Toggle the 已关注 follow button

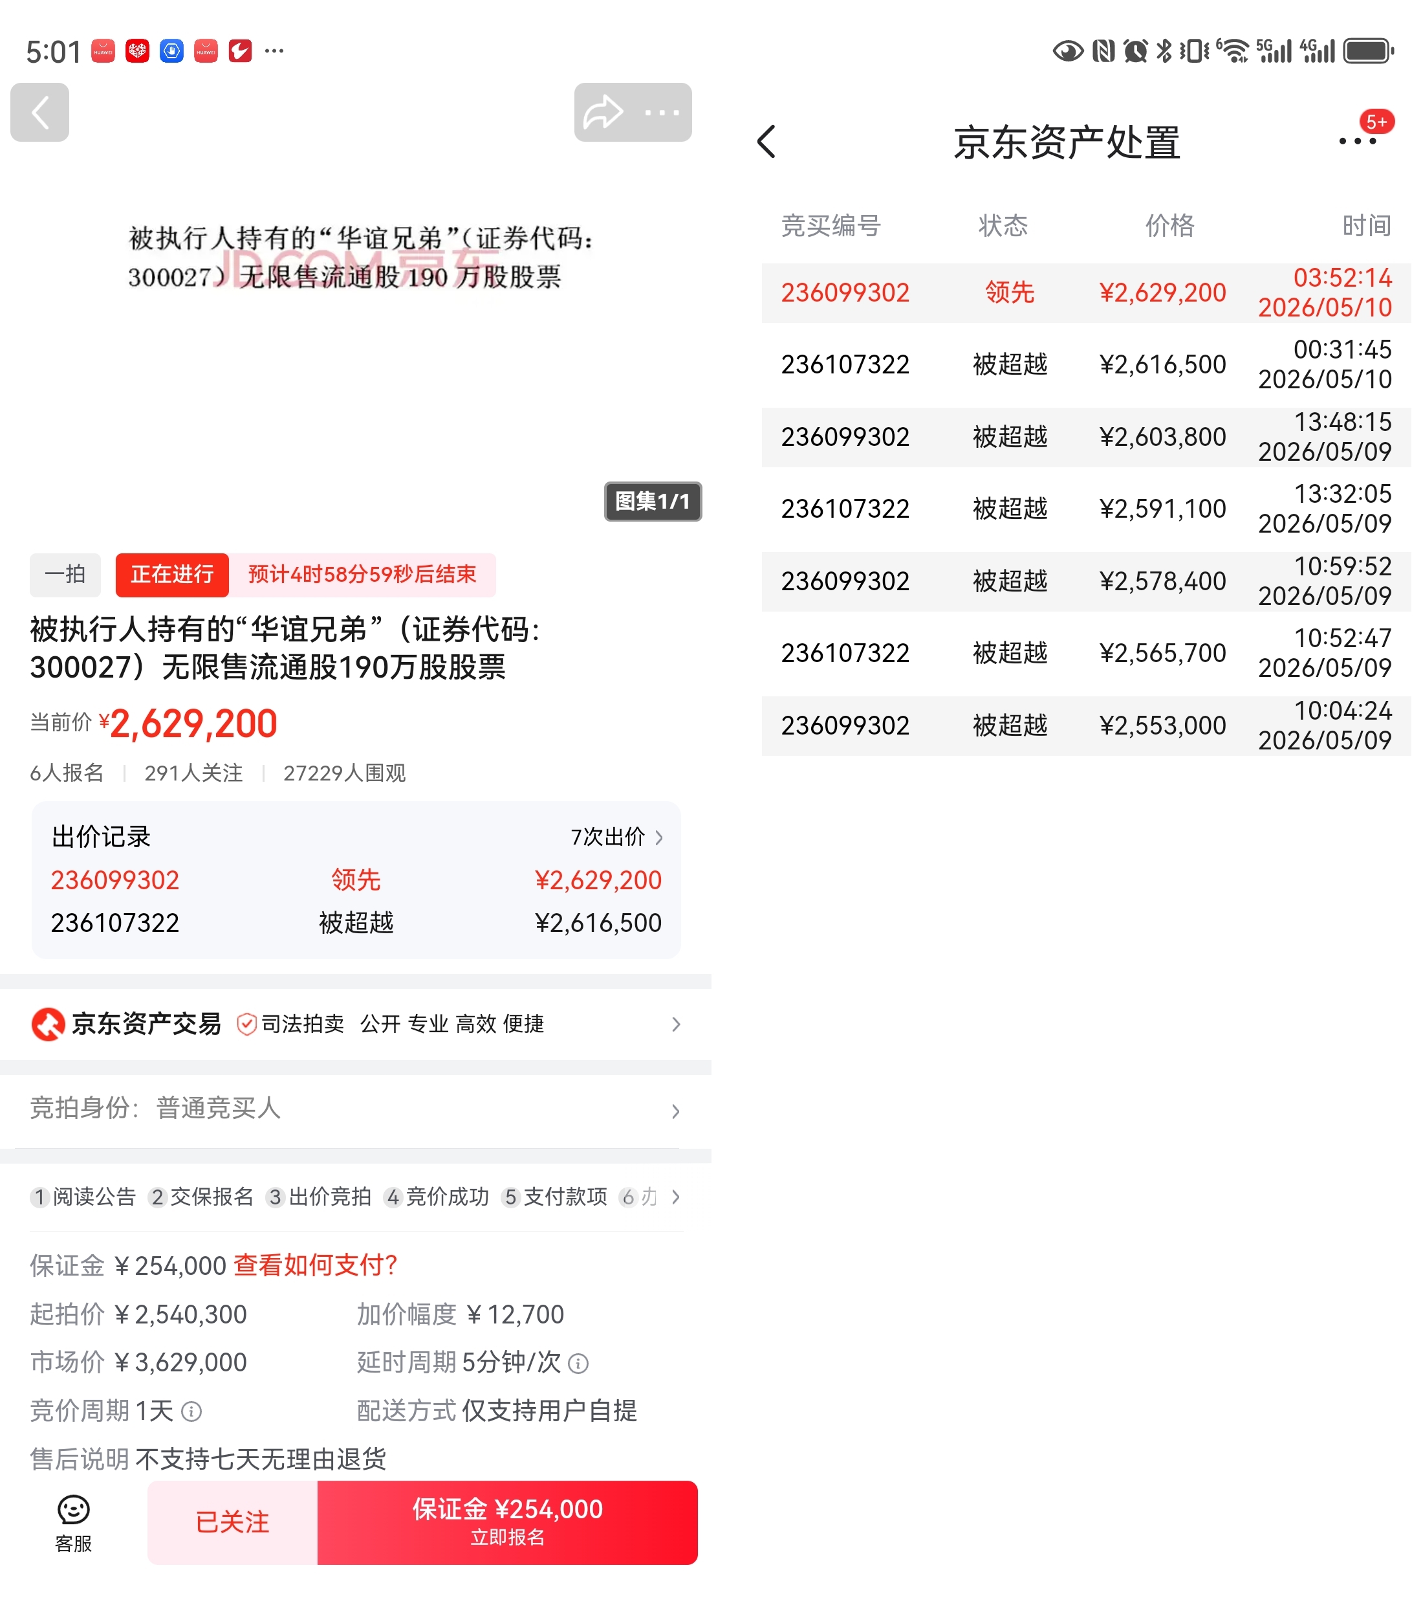click(232, 1523)
